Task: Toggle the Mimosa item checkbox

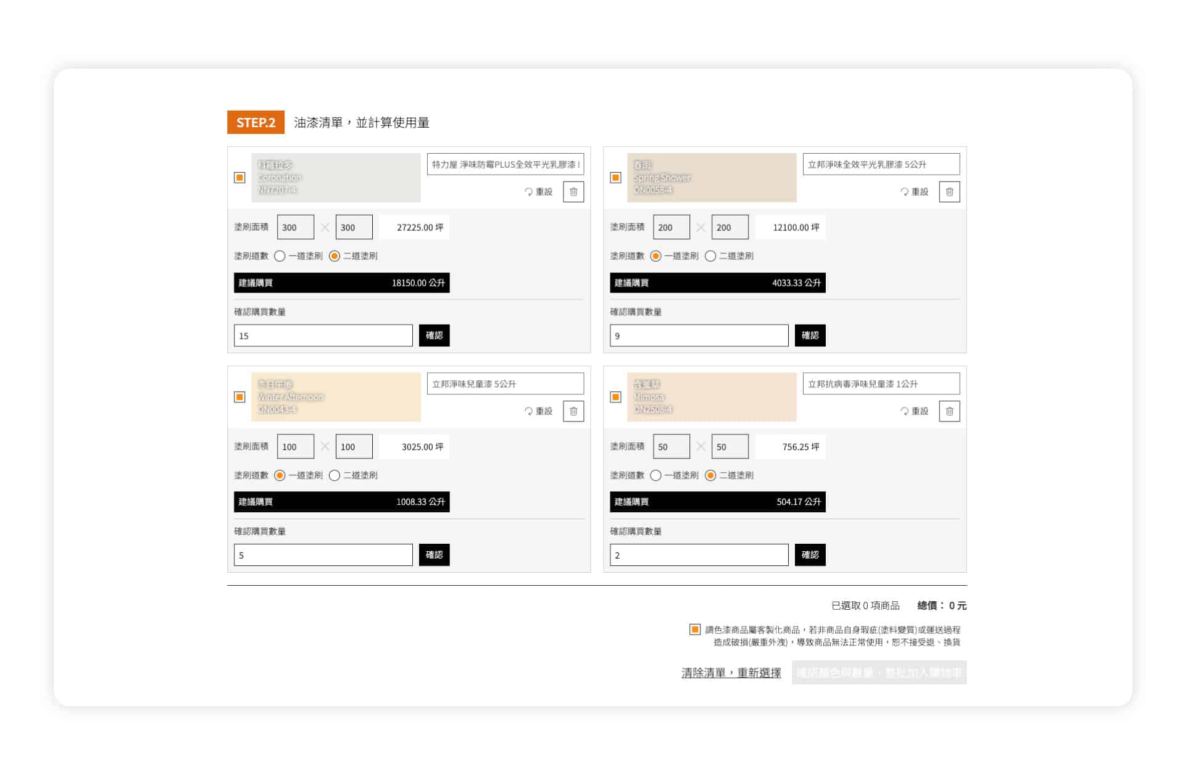Action: coord(615,397)
